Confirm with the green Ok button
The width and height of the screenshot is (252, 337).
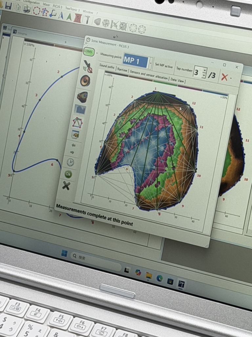click(68, 174)
